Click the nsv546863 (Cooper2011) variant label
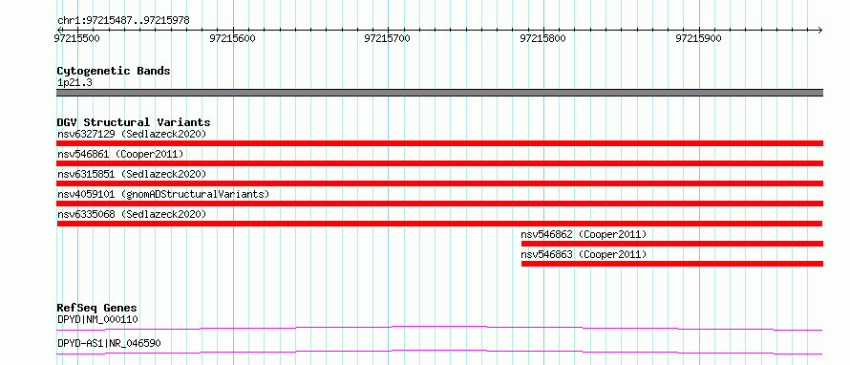Viewport: 850px width, 365px height. [x=584, y=255]
